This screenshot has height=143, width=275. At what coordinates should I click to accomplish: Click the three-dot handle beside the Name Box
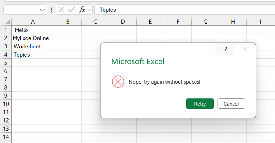pos(51,10)
